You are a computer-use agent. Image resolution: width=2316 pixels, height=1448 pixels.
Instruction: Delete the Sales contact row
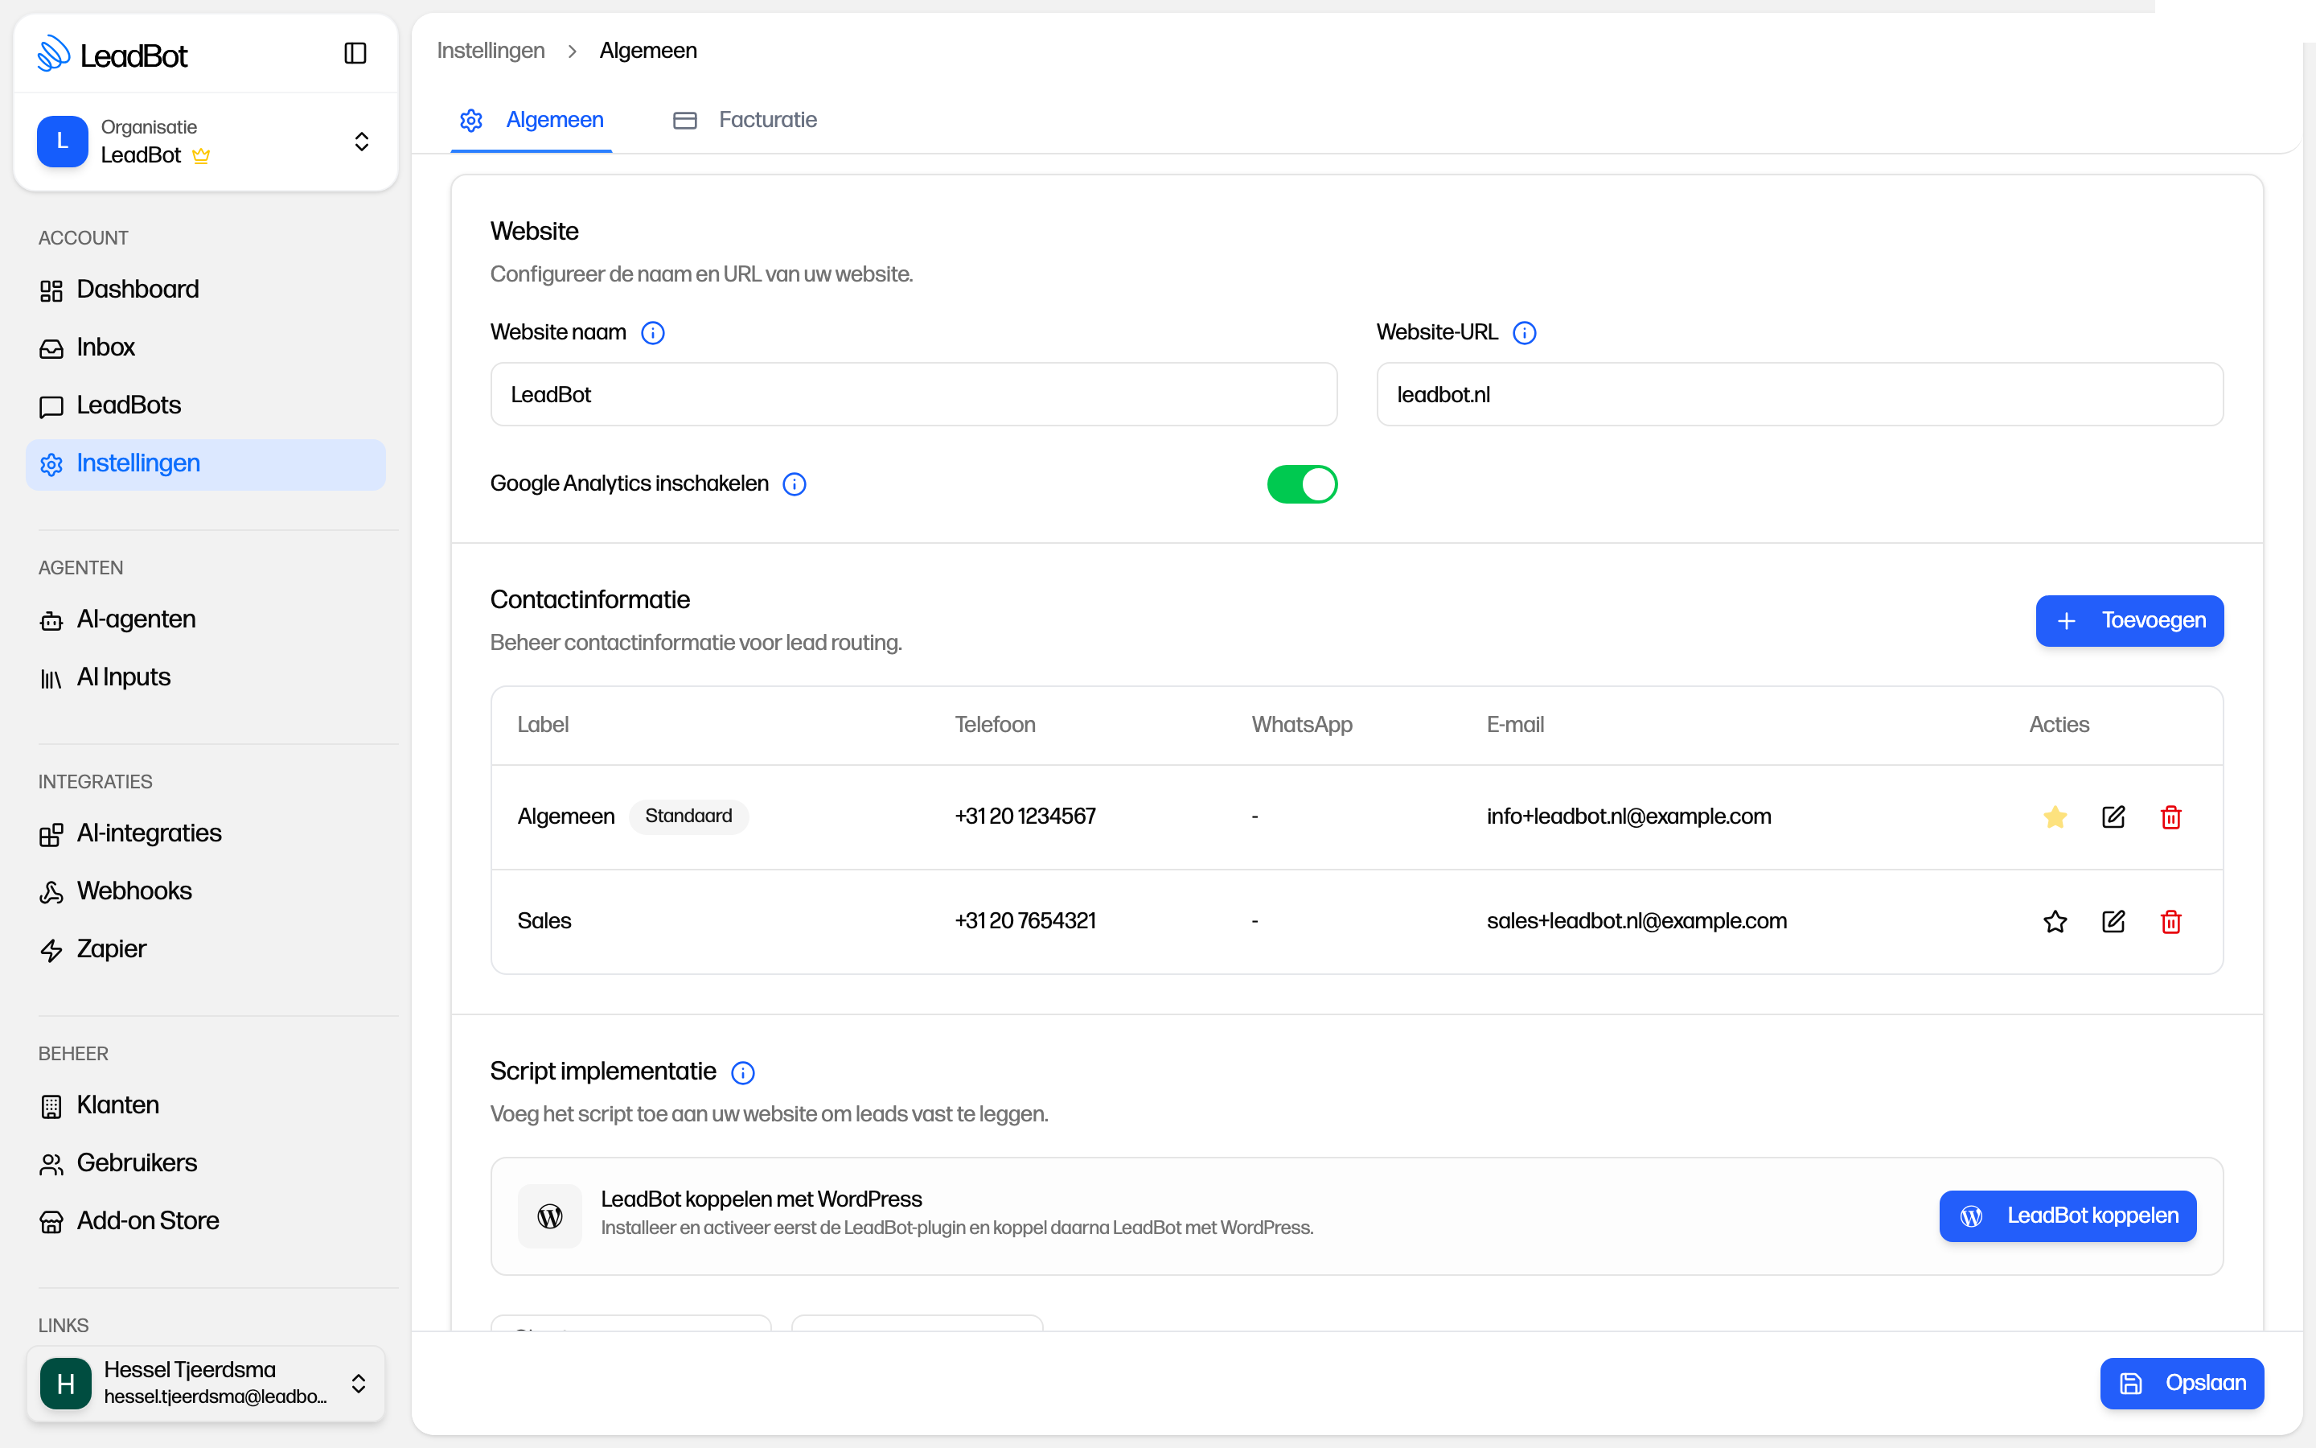click(2170, 921)
